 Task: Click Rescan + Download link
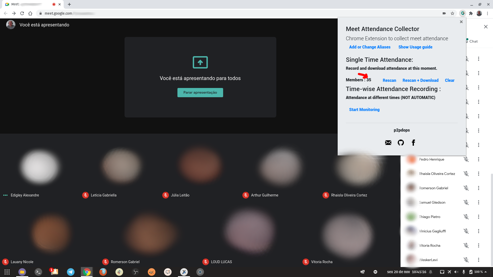pos(420,80)
